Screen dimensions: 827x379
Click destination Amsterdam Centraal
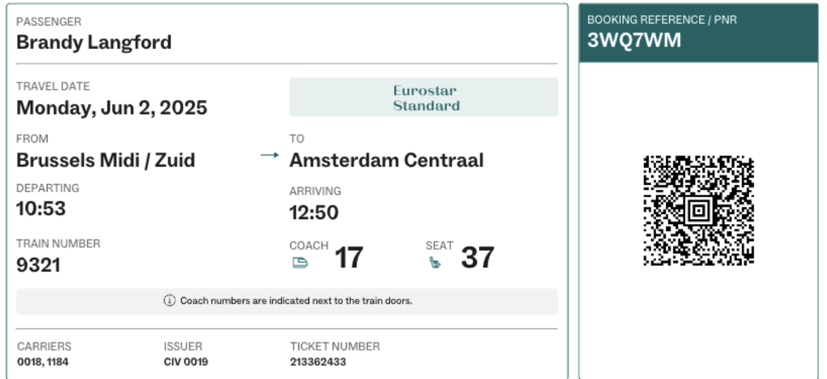[x=386, y=160]
